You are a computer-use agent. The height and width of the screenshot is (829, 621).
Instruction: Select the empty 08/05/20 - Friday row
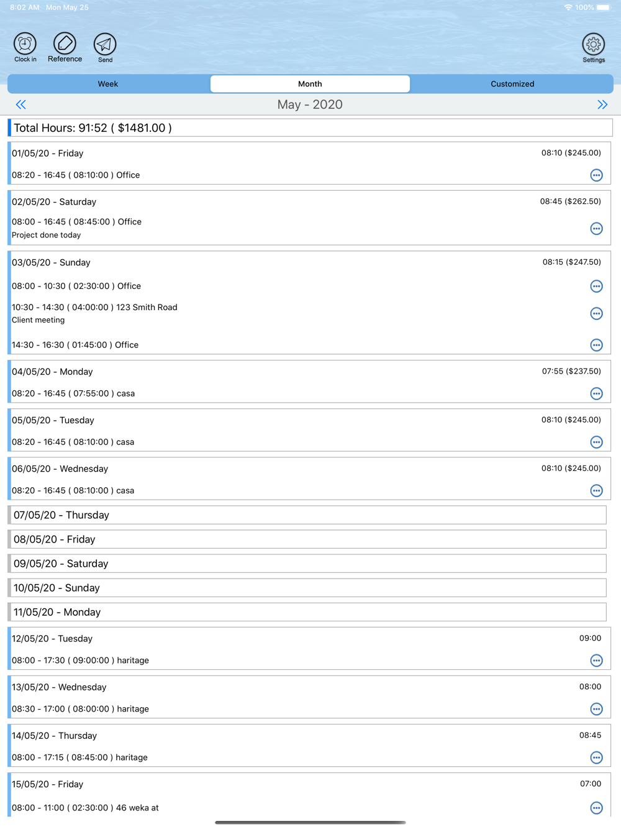307,539
